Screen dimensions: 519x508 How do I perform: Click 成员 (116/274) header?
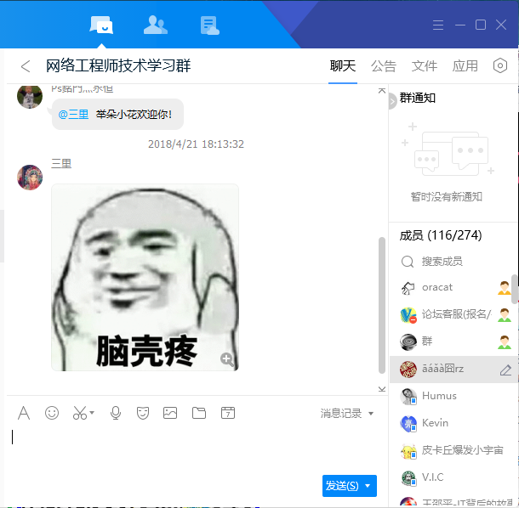pyautogui.click(x=440, y=235)
